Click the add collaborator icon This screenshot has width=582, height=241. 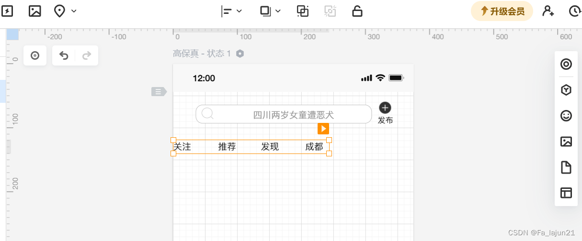tap(548, 11)
